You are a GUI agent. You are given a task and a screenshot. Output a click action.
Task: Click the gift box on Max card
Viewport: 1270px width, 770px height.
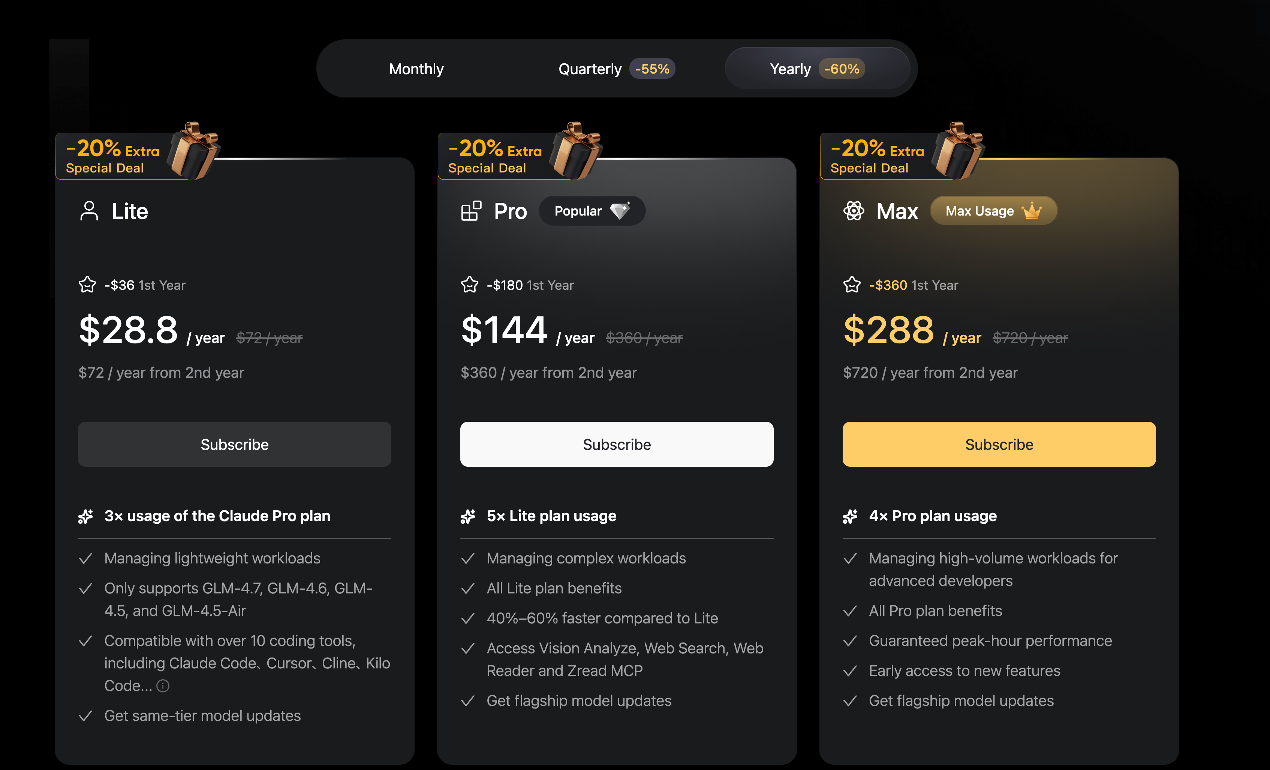[x=959, y=150]
